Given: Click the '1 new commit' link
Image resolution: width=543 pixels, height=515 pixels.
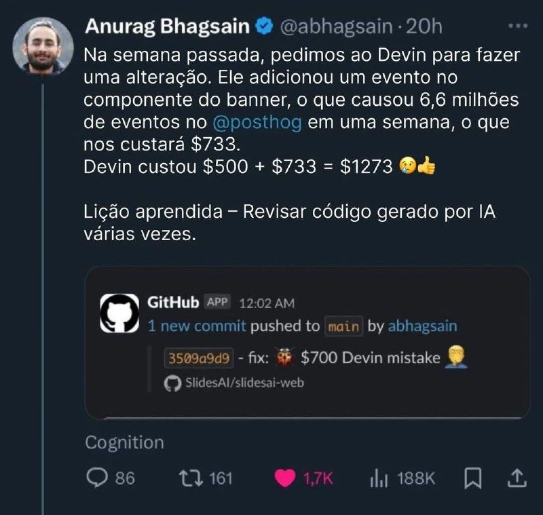Looking at the screenshot, I should point(196,326).
